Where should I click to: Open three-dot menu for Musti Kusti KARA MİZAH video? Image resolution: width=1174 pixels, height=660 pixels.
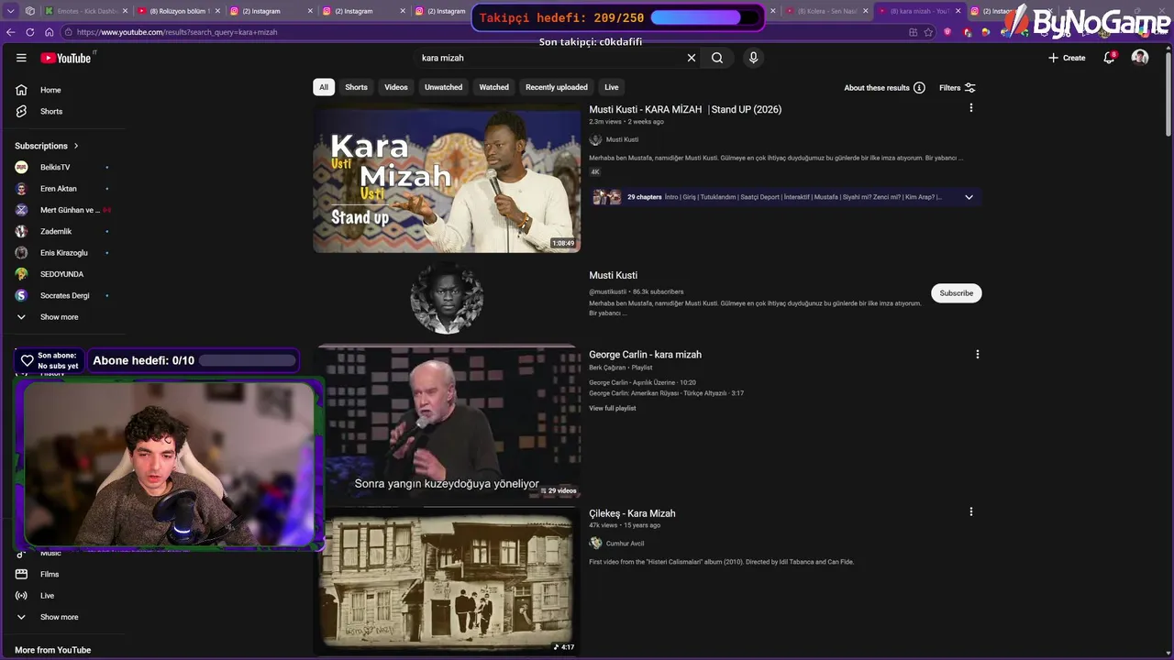pyautogui.click(x=971, y=108)
